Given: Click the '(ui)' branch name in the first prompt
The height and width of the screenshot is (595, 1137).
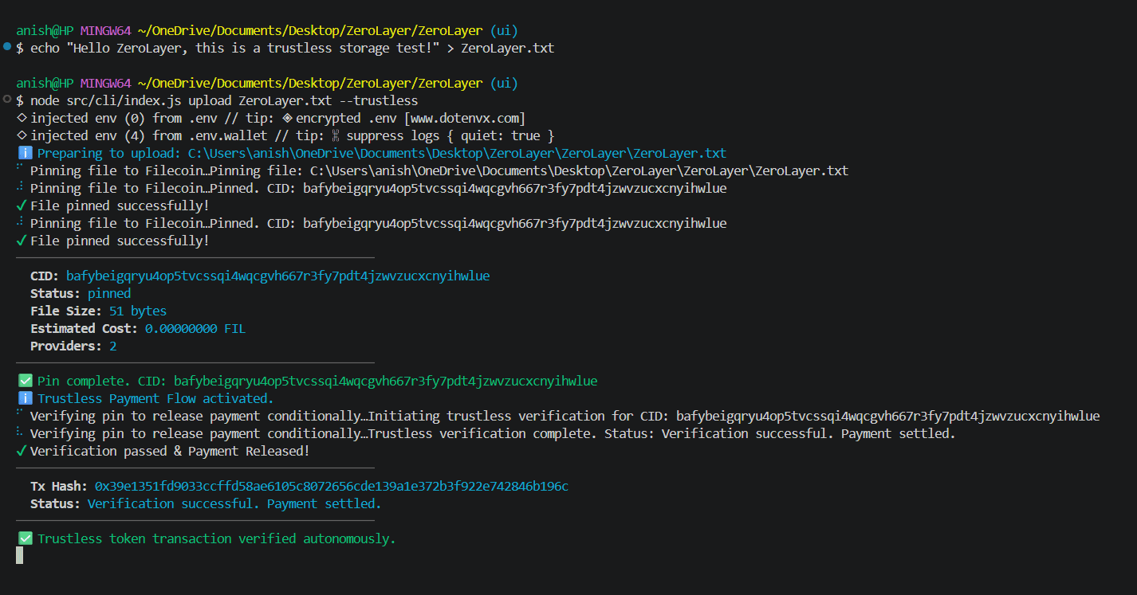Looking at the screenshot, I should pos(504,30).
